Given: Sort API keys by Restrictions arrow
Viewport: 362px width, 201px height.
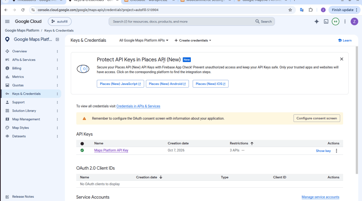Looking at the screenshot, I should tap(252, 143).
